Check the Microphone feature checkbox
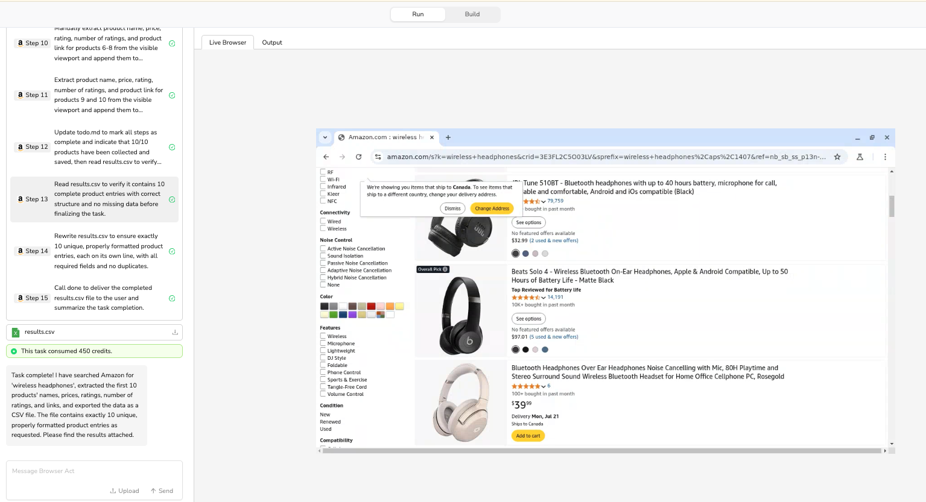Viewport: 926px width, 502px height. (x=323, y=343)
